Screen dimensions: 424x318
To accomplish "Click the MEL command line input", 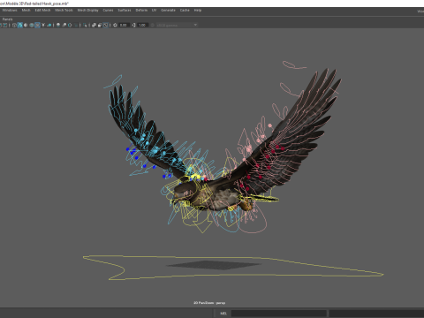I will coord(279,314).
